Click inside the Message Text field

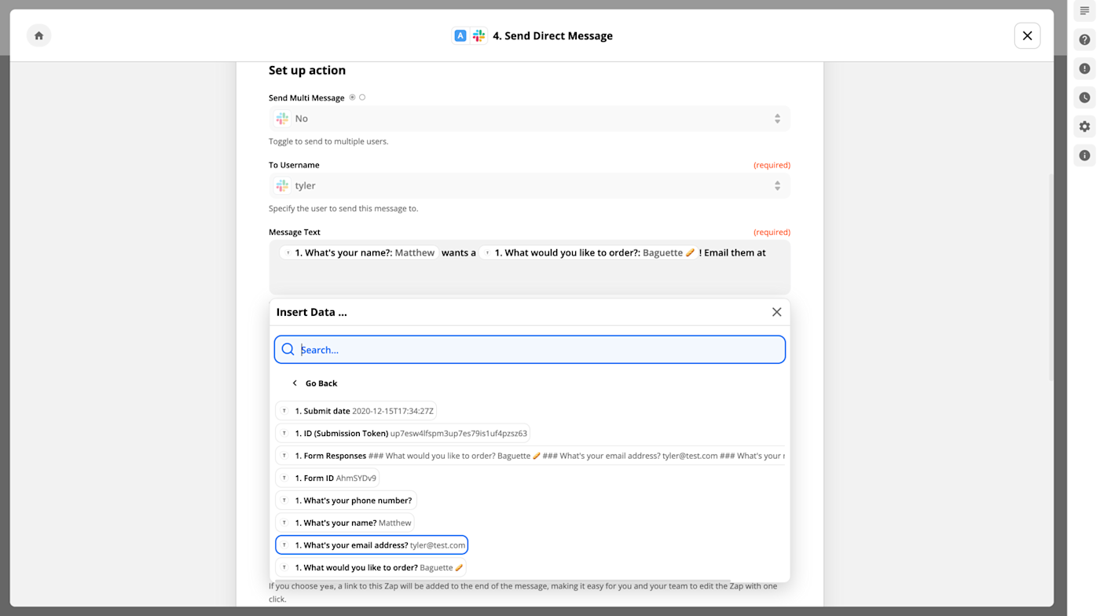(x=530, y=267)
